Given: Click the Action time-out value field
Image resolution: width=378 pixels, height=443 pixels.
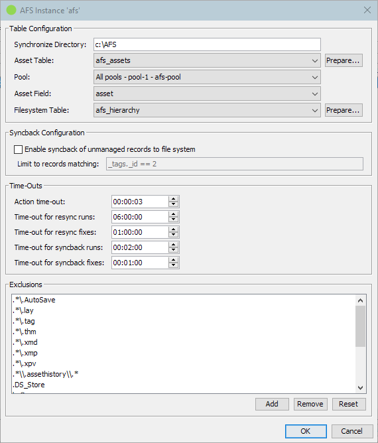Looking at the screenshot, I should click(x=140, y=202).
